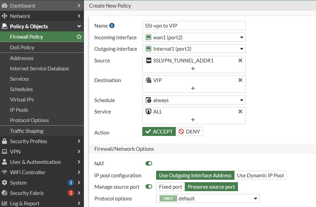The height and width of the screenshot is (207, 316).
Task: Click the Log & Report chart icon
Action: coord(4,203)
